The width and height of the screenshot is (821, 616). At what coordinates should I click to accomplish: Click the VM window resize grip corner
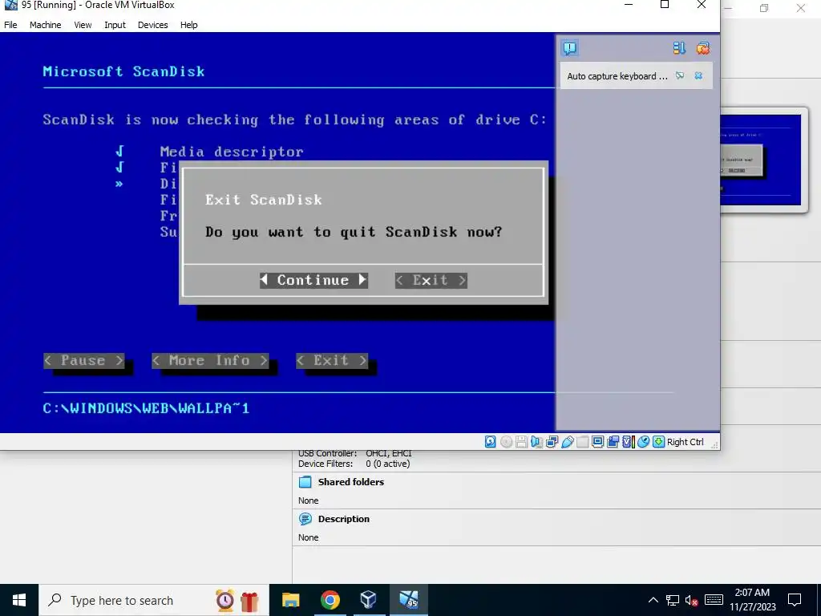coord(714,444)
